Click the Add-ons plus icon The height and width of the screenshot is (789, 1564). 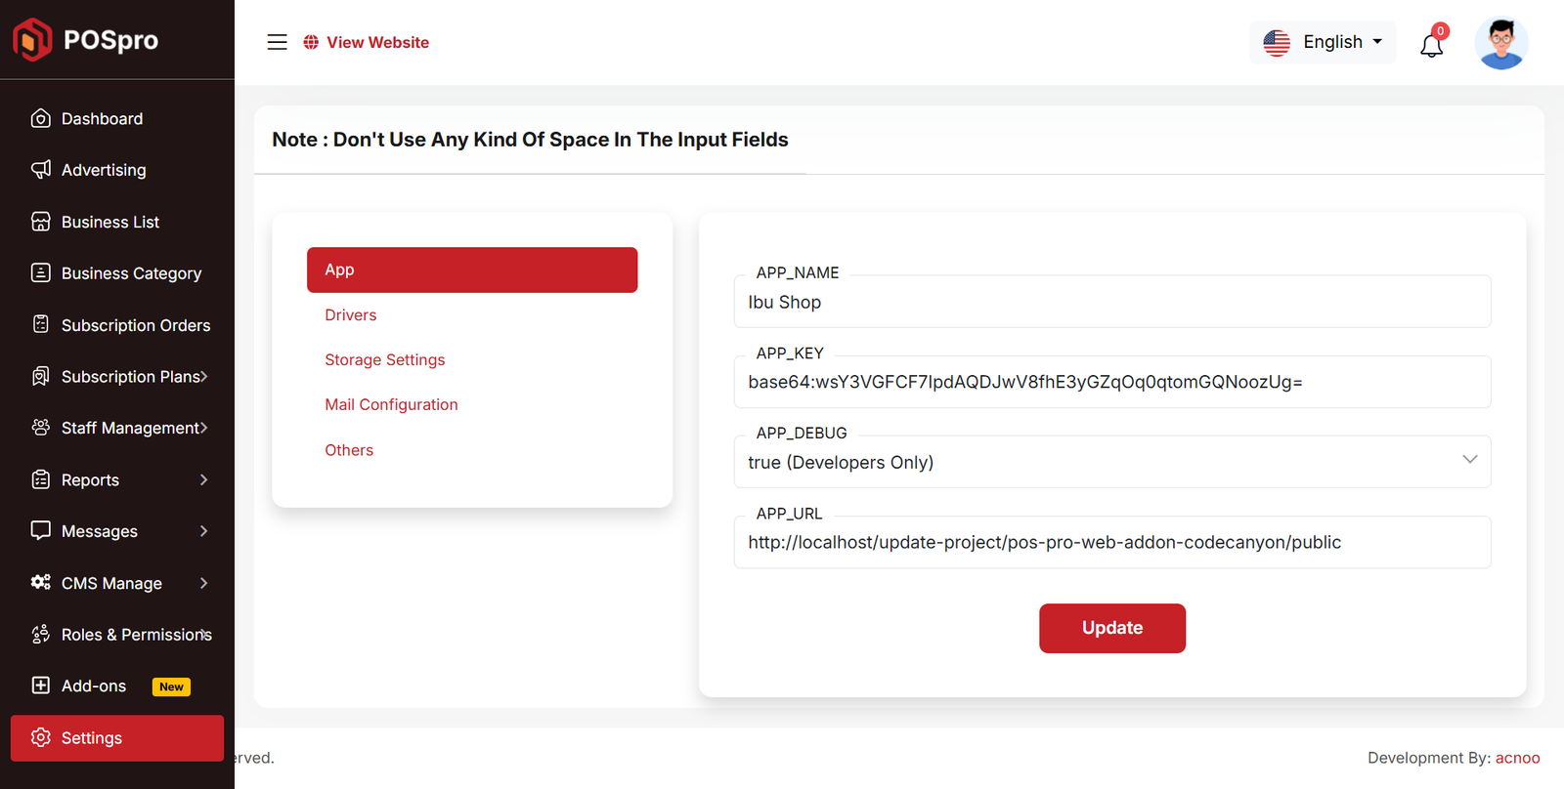click(40, 685)
